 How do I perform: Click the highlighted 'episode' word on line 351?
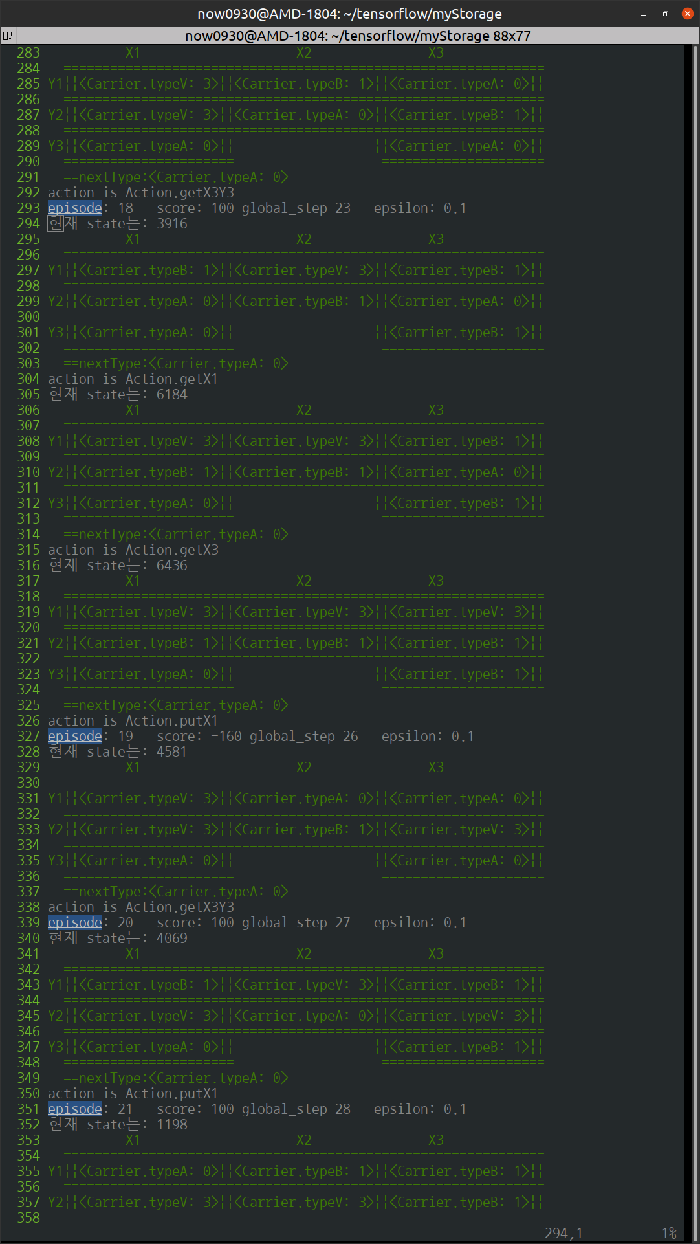coord(75,1109)
